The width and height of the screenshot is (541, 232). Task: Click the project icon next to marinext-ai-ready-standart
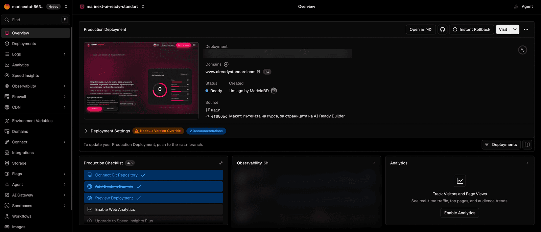[x=82, y=6]
